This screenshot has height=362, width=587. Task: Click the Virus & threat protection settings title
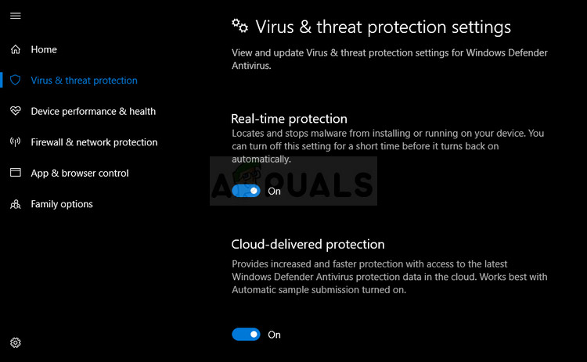pos(383,27)
